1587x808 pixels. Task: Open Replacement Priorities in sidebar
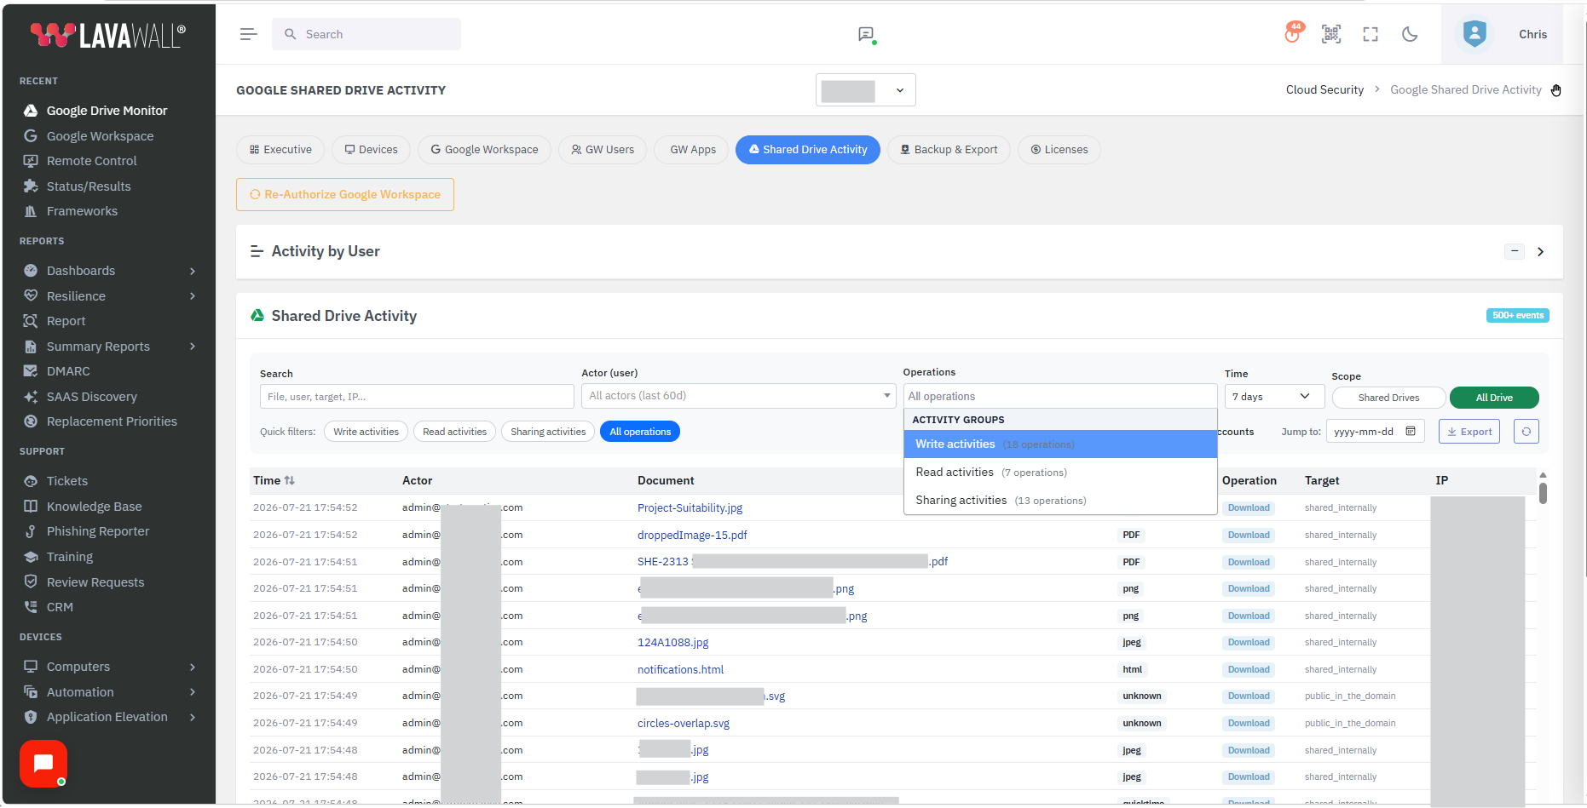(112, 421)
